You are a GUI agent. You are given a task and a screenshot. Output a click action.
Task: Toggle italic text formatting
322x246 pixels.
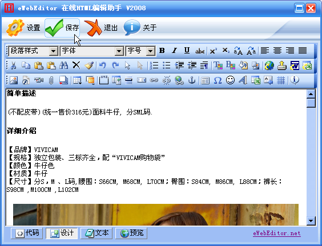click(x=174, y=51)
